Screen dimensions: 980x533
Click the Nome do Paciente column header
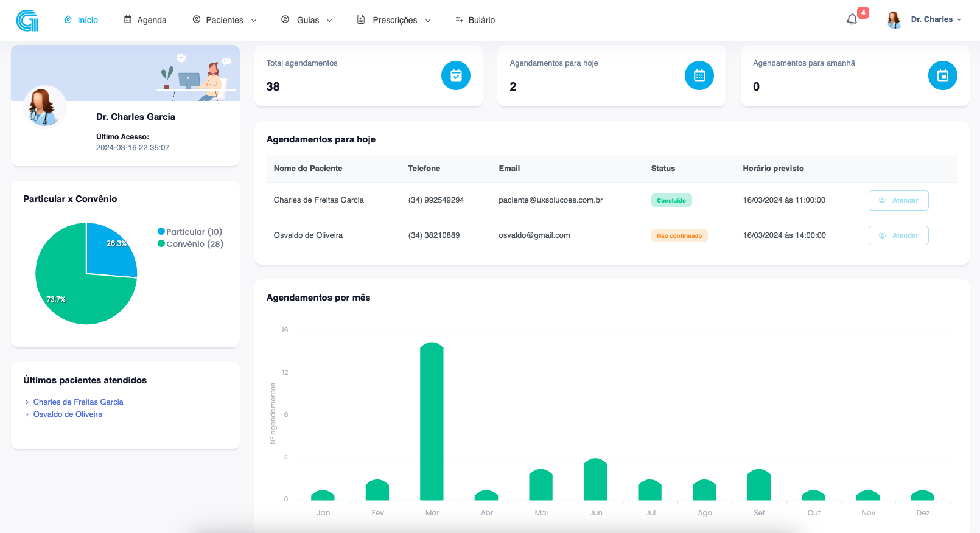coord(308,169)
